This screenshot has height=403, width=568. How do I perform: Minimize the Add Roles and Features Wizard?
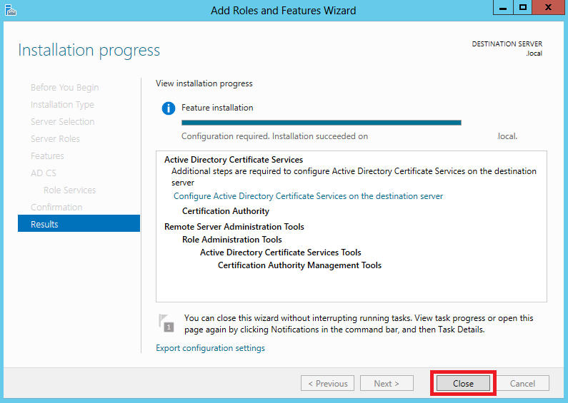click(503, 8)
